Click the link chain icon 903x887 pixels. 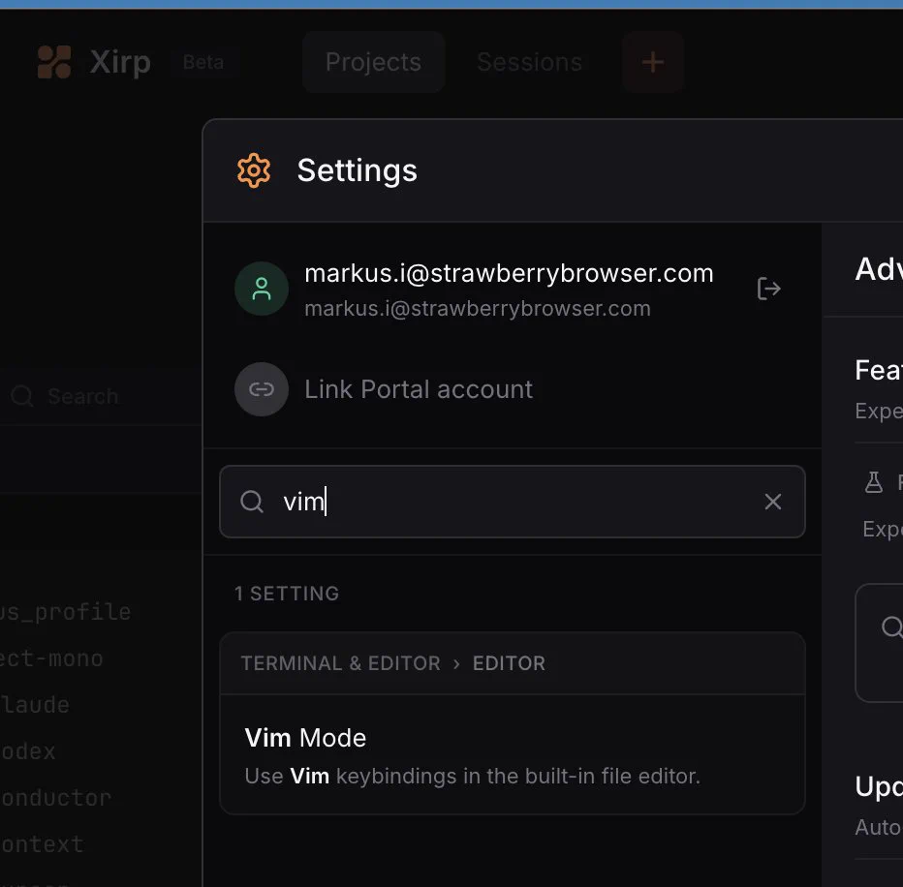(x=262, y=389)
